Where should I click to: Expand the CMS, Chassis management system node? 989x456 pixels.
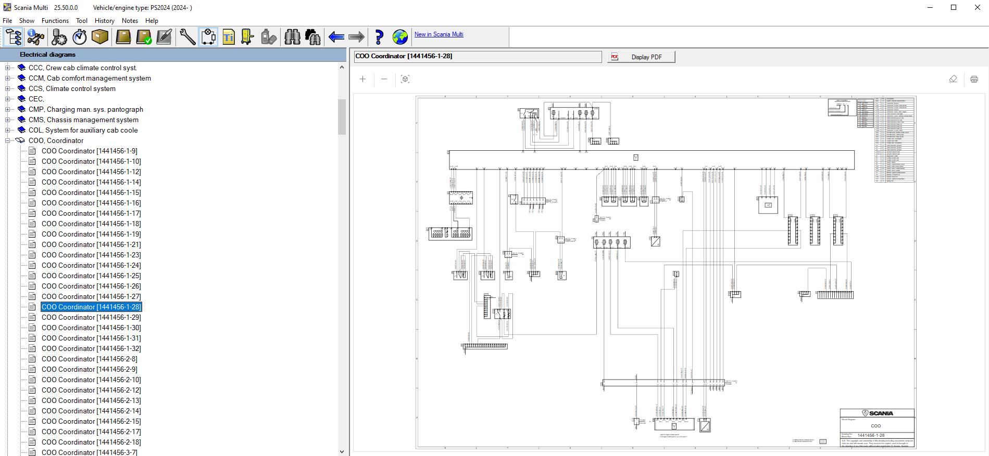point(8,120)
